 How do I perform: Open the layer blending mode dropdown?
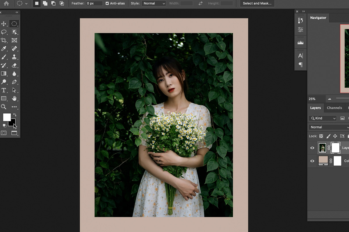329,127
